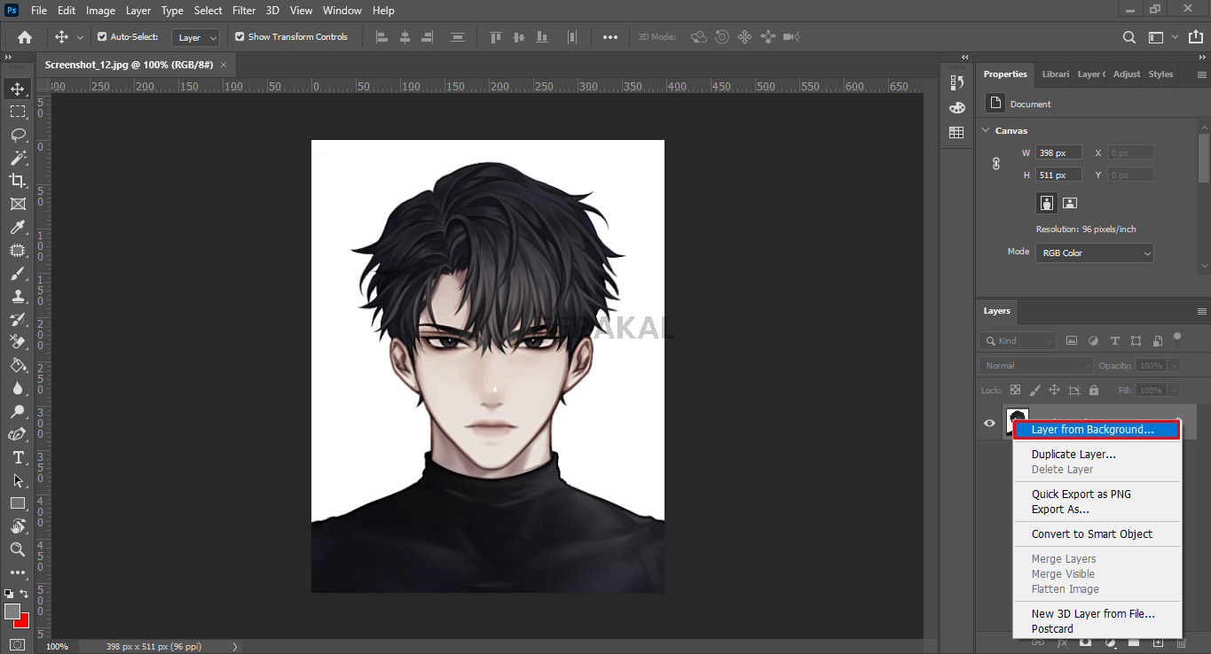Image resolution: width=1211 pixels, height=654 pixels.
Task: Open the Photoshop Home screen
Action: coord(23,36)
